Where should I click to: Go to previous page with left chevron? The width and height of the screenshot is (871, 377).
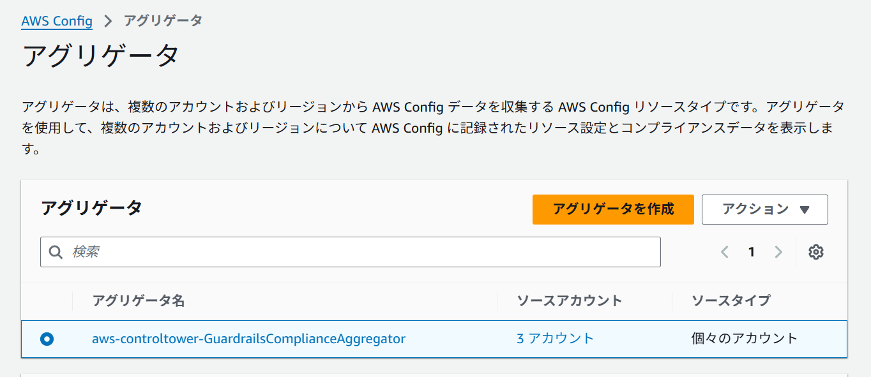click(725, 252)
